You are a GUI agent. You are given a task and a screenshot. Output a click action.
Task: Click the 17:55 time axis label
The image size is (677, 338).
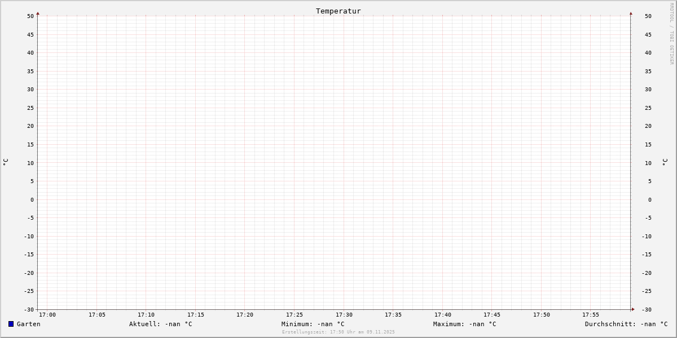(x=591, y=315)
